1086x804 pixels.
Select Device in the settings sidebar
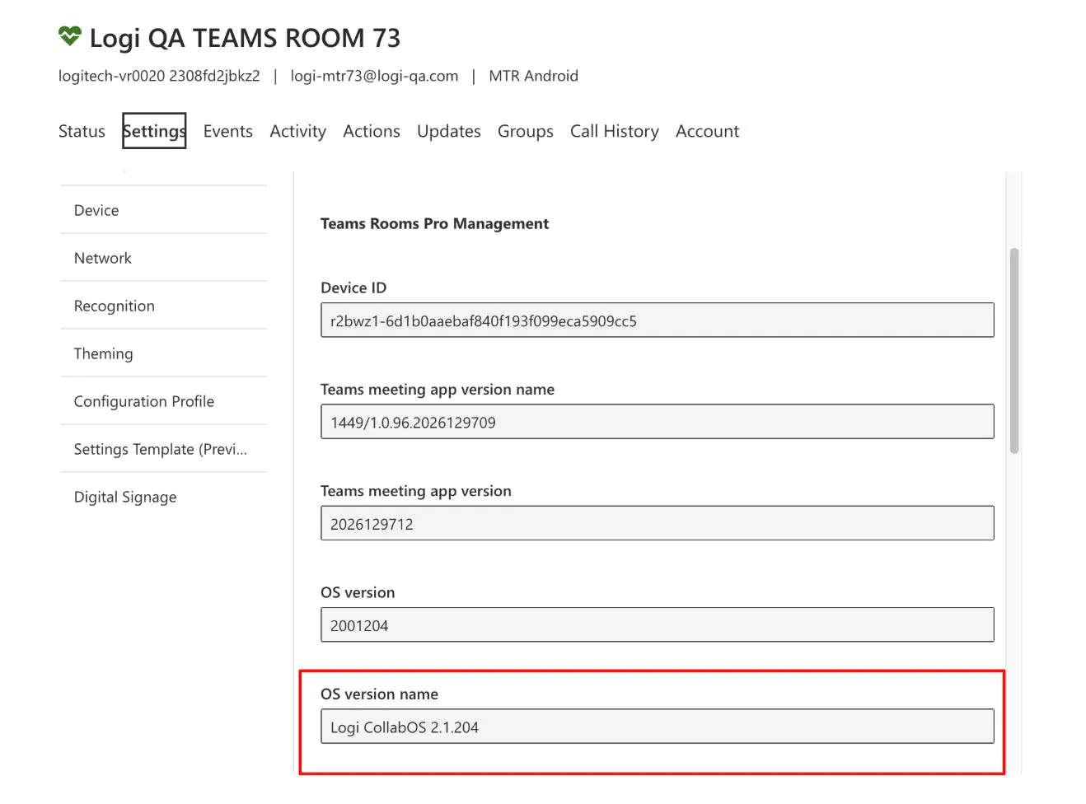(164, 210)
